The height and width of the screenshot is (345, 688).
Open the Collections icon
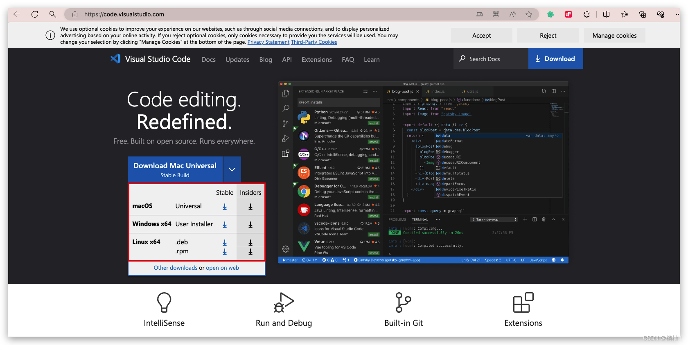(643, 14)
